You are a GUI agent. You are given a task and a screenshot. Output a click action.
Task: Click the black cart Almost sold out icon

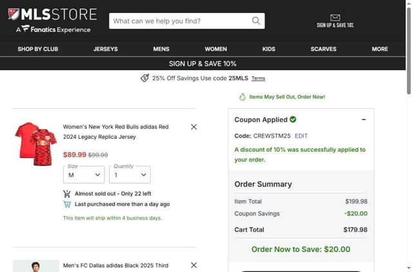[x=67, y=194]
